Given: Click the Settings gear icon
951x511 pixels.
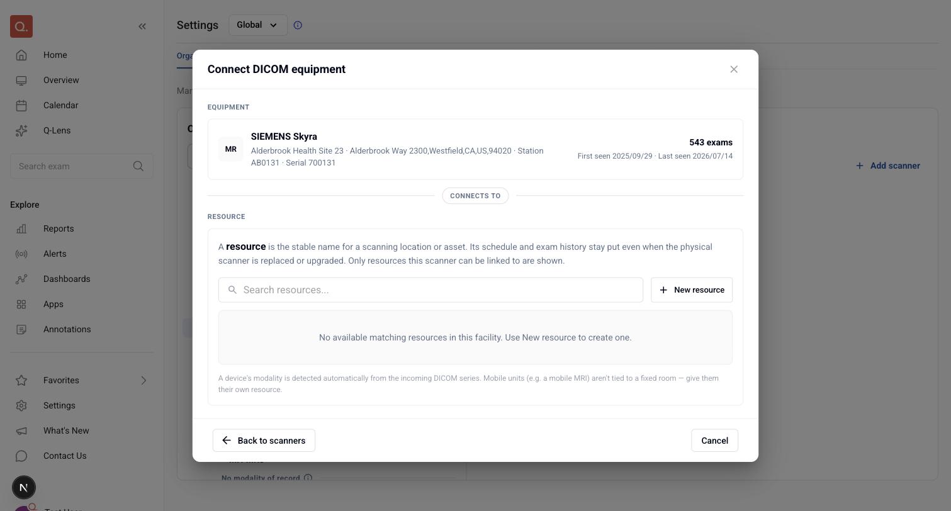Looking at the screenshot, I should point(21,405).
